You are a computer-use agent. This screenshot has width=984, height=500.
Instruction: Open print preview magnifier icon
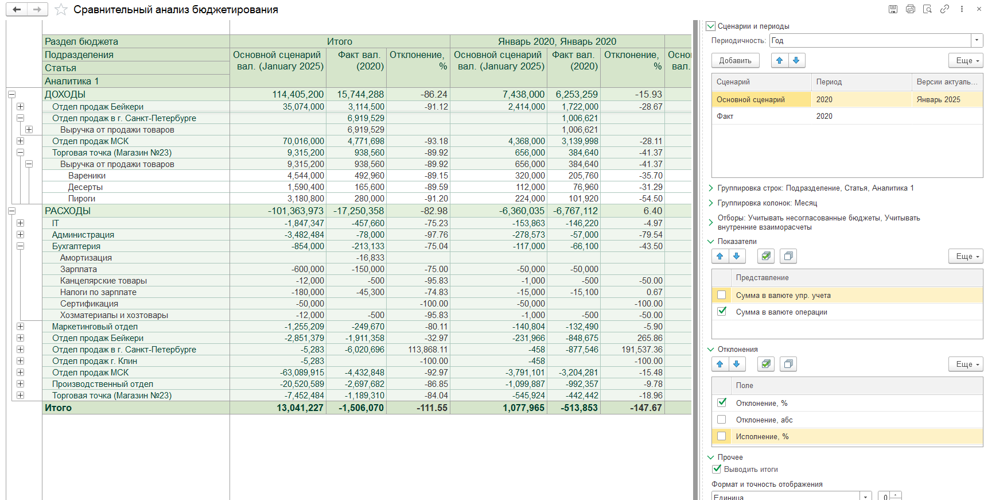(x=927, y=9)
